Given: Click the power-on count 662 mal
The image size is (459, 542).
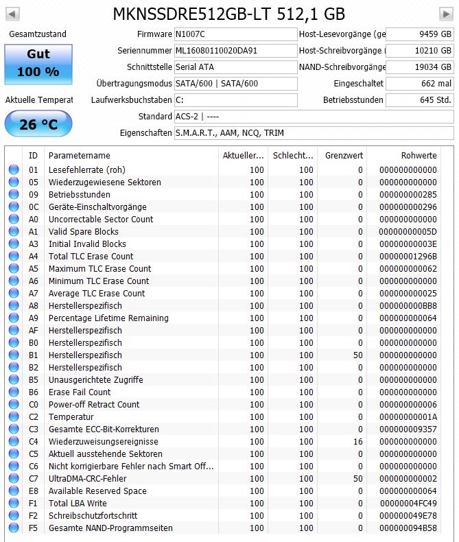Looking at the screenshot, I should pos(420,84).
